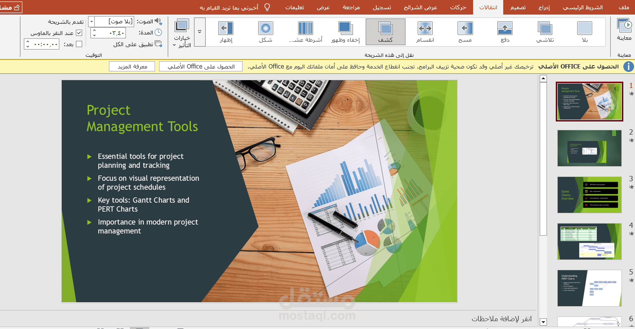Image resolution: width=635 pixels, height=329 pixels.
Task: Click the Project Management Tools slide title
Action: click(142, 118)
